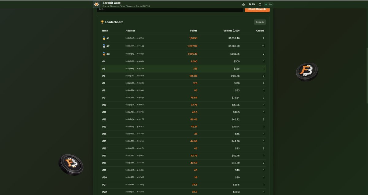Select the rank #5 address ending nghjam

135,69
